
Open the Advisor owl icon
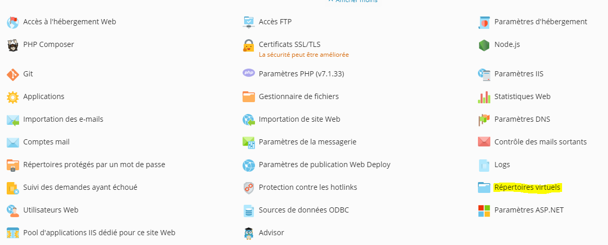(249, 233)
